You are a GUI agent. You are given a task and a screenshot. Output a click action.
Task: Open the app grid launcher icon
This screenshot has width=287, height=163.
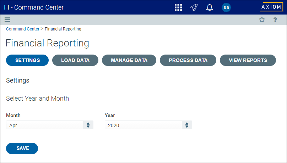[178, 7]
